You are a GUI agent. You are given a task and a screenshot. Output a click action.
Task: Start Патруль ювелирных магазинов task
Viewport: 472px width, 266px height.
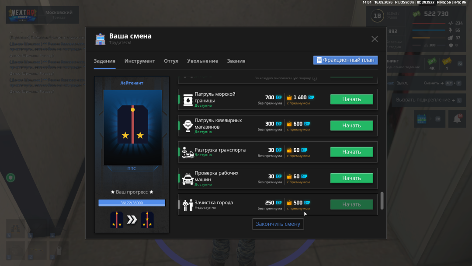(x=351, y=125)
